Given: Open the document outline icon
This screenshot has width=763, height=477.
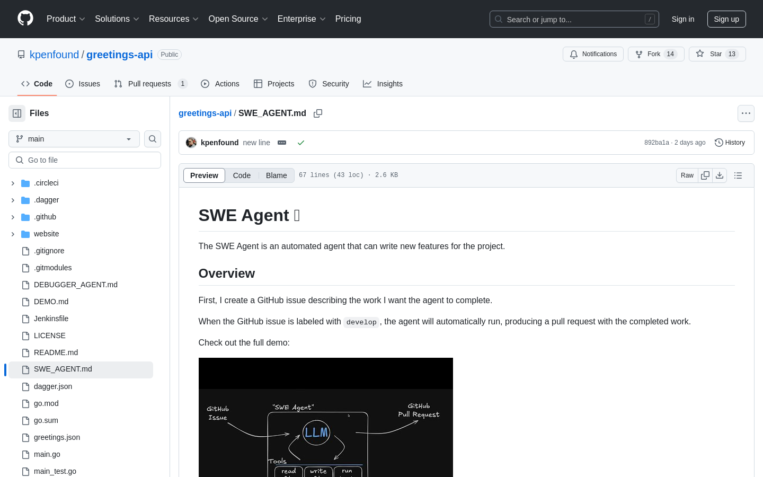Looking at the screenshot, I should click(x=738, y=175).
